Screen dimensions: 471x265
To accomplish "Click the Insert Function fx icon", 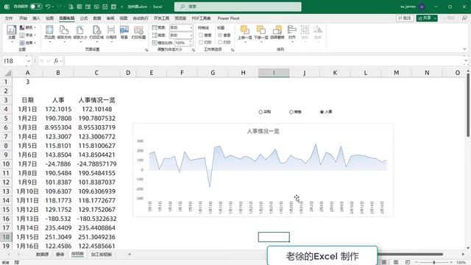I will click(x=56, y=61).
